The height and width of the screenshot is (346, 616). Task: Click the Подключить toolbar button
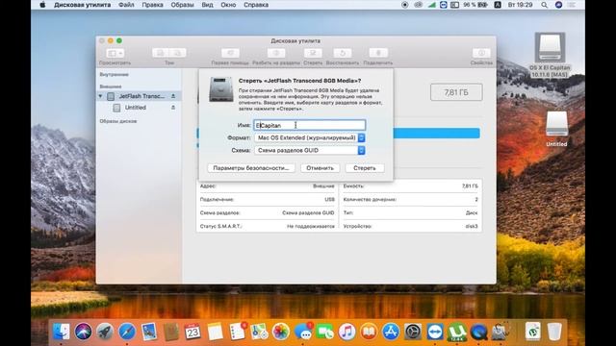click(378, 53)
